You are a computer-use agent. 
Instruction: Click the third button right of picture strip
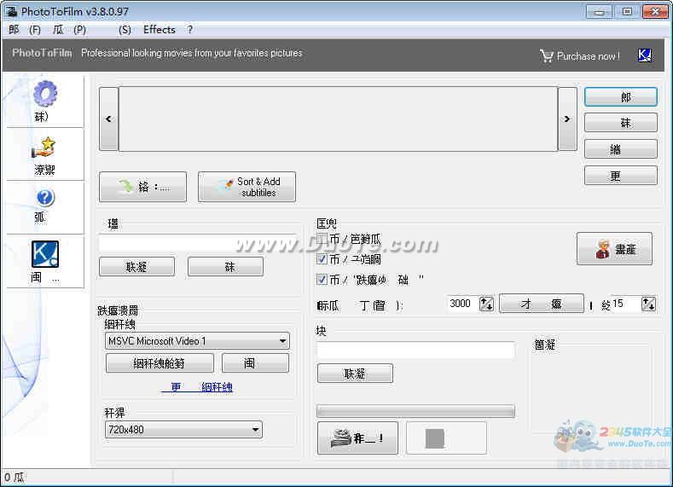[x=621, y=149]
